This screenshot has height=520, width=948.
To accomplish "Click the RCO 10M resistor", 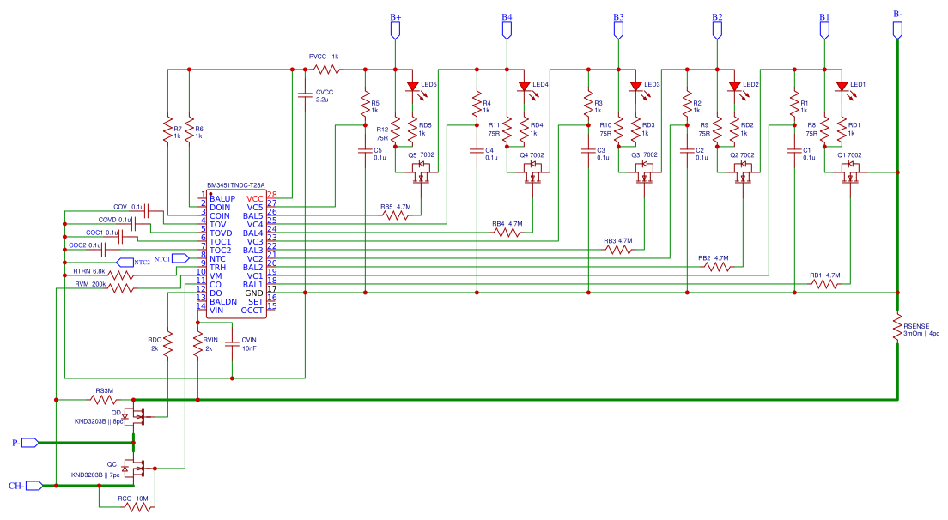I will click(x=137, y=507).
